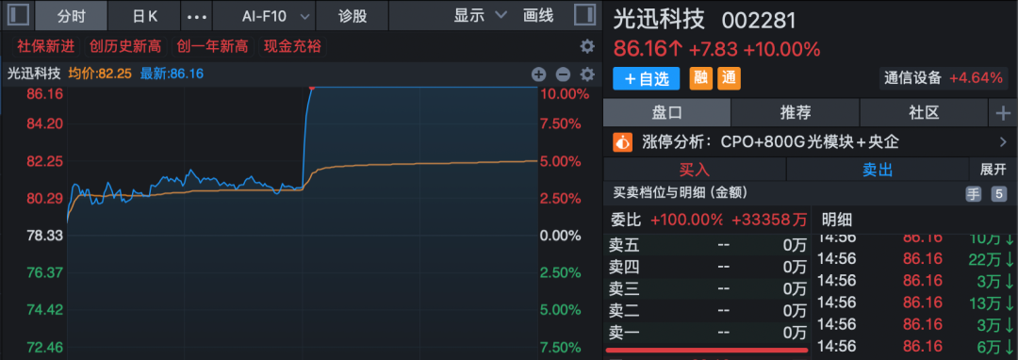The width and height of the screenshot is (1018, 360).
Task: Expand the 涨停分析 row arrow
Action: pyautogui.click(x=1003, y=142)
